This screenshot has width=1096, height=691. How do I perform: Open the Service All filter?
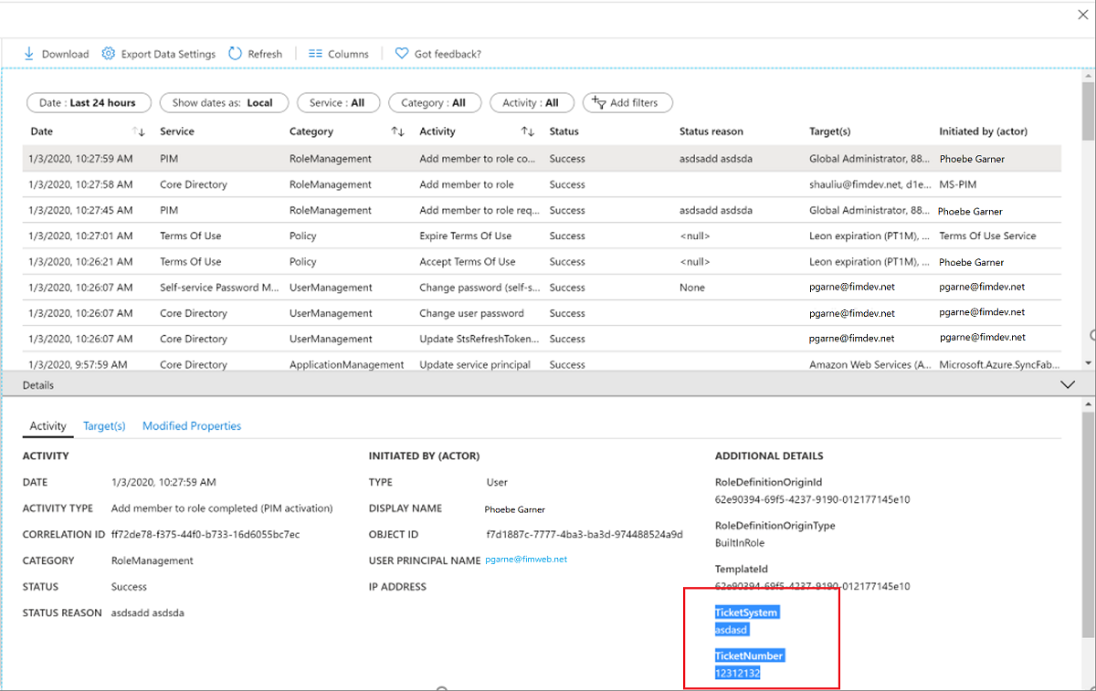click(337, 103)
